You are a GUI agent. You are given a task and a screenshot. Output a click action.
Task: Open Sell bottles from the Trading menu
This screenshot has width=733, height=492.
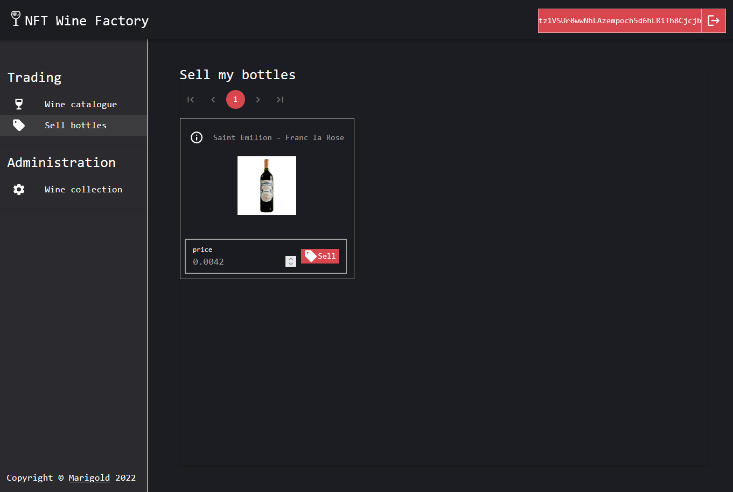(x=75, y=124)
